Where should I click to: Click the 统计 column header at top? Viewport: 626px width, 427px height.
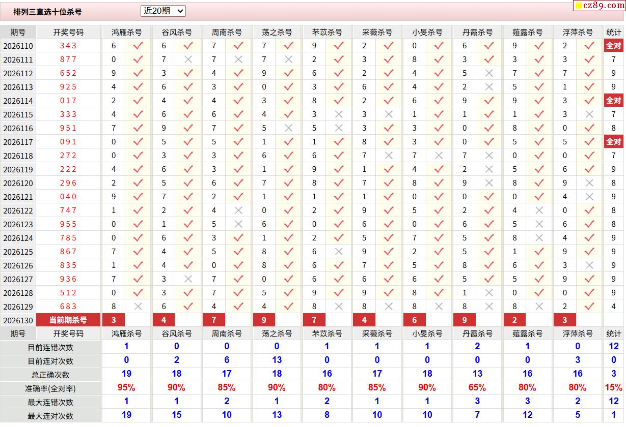[614, 32]
